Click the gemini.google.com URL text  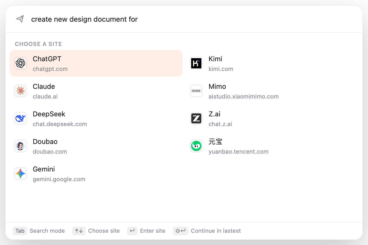click(x=59, y=179)
